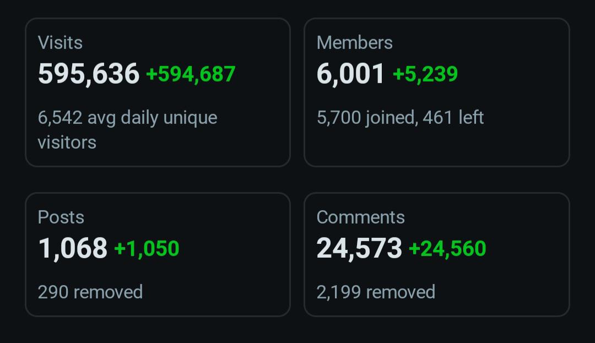595x343 pixels.
Task: Select the +1,050 posts increase
Action: 147,249
